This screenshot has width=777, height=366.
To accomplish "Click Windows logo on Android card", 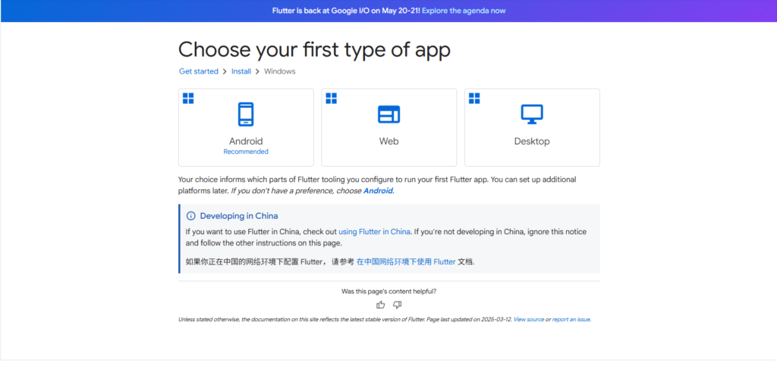I will (188, 99).
